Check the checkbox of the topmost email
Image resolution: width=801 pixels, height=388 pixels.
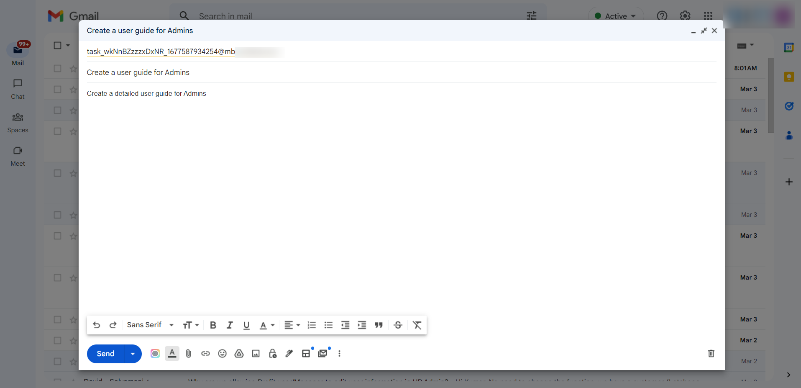[x=57, y=68]
